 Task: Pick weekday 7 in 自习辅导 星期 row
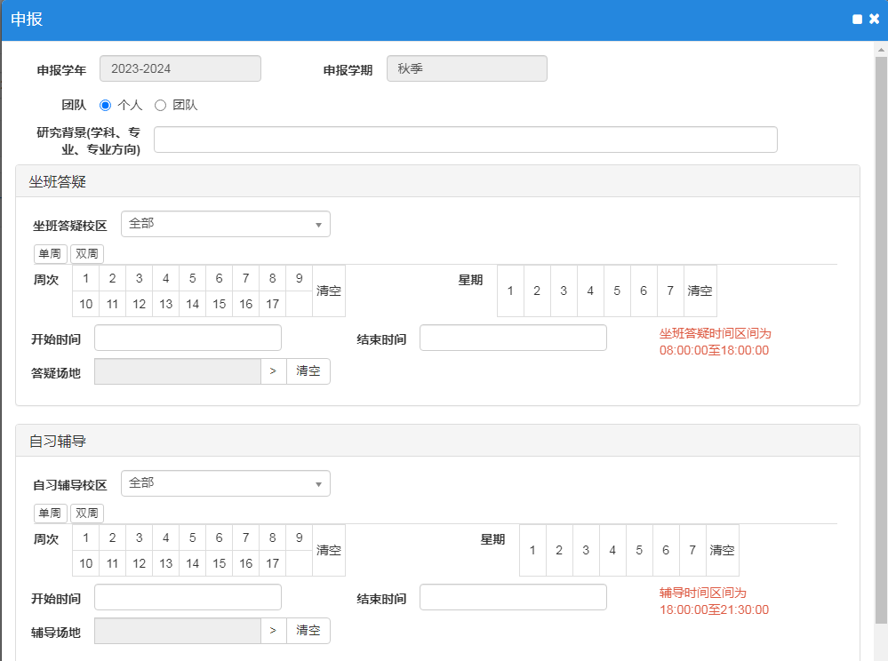coord(692,550)
